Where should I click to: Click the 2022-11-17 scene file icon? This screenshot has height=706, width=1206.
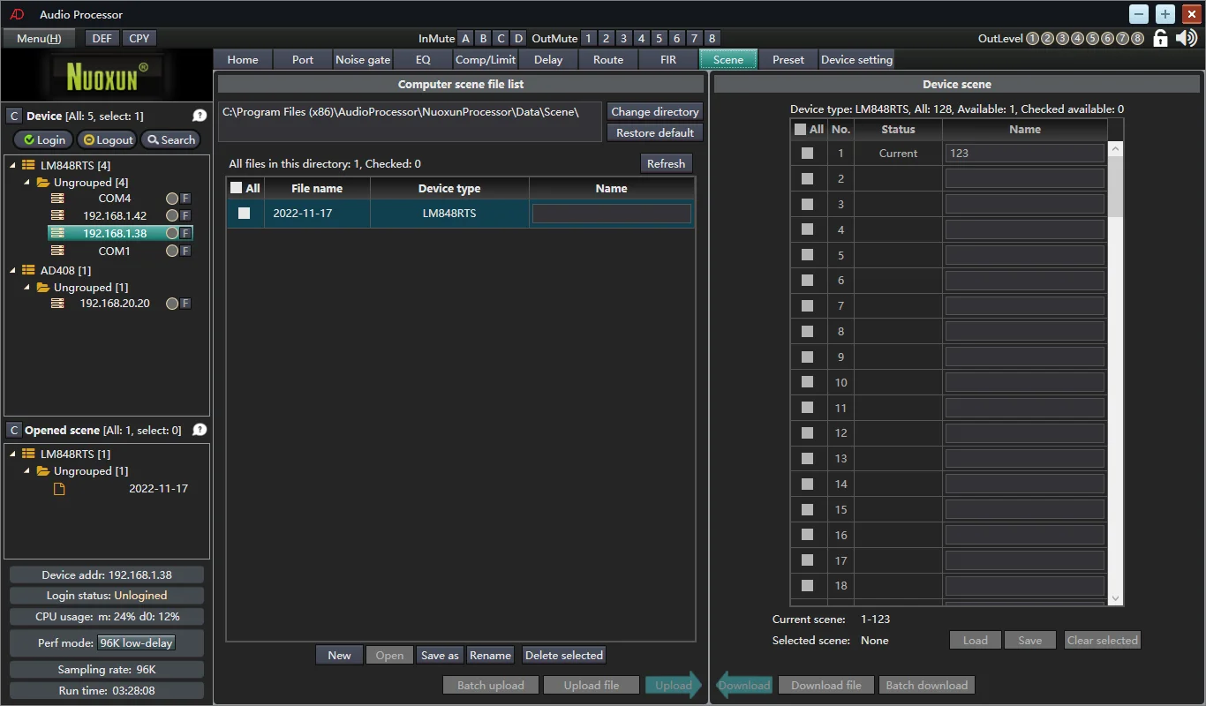pyautogui.click(x=59, y=488)
